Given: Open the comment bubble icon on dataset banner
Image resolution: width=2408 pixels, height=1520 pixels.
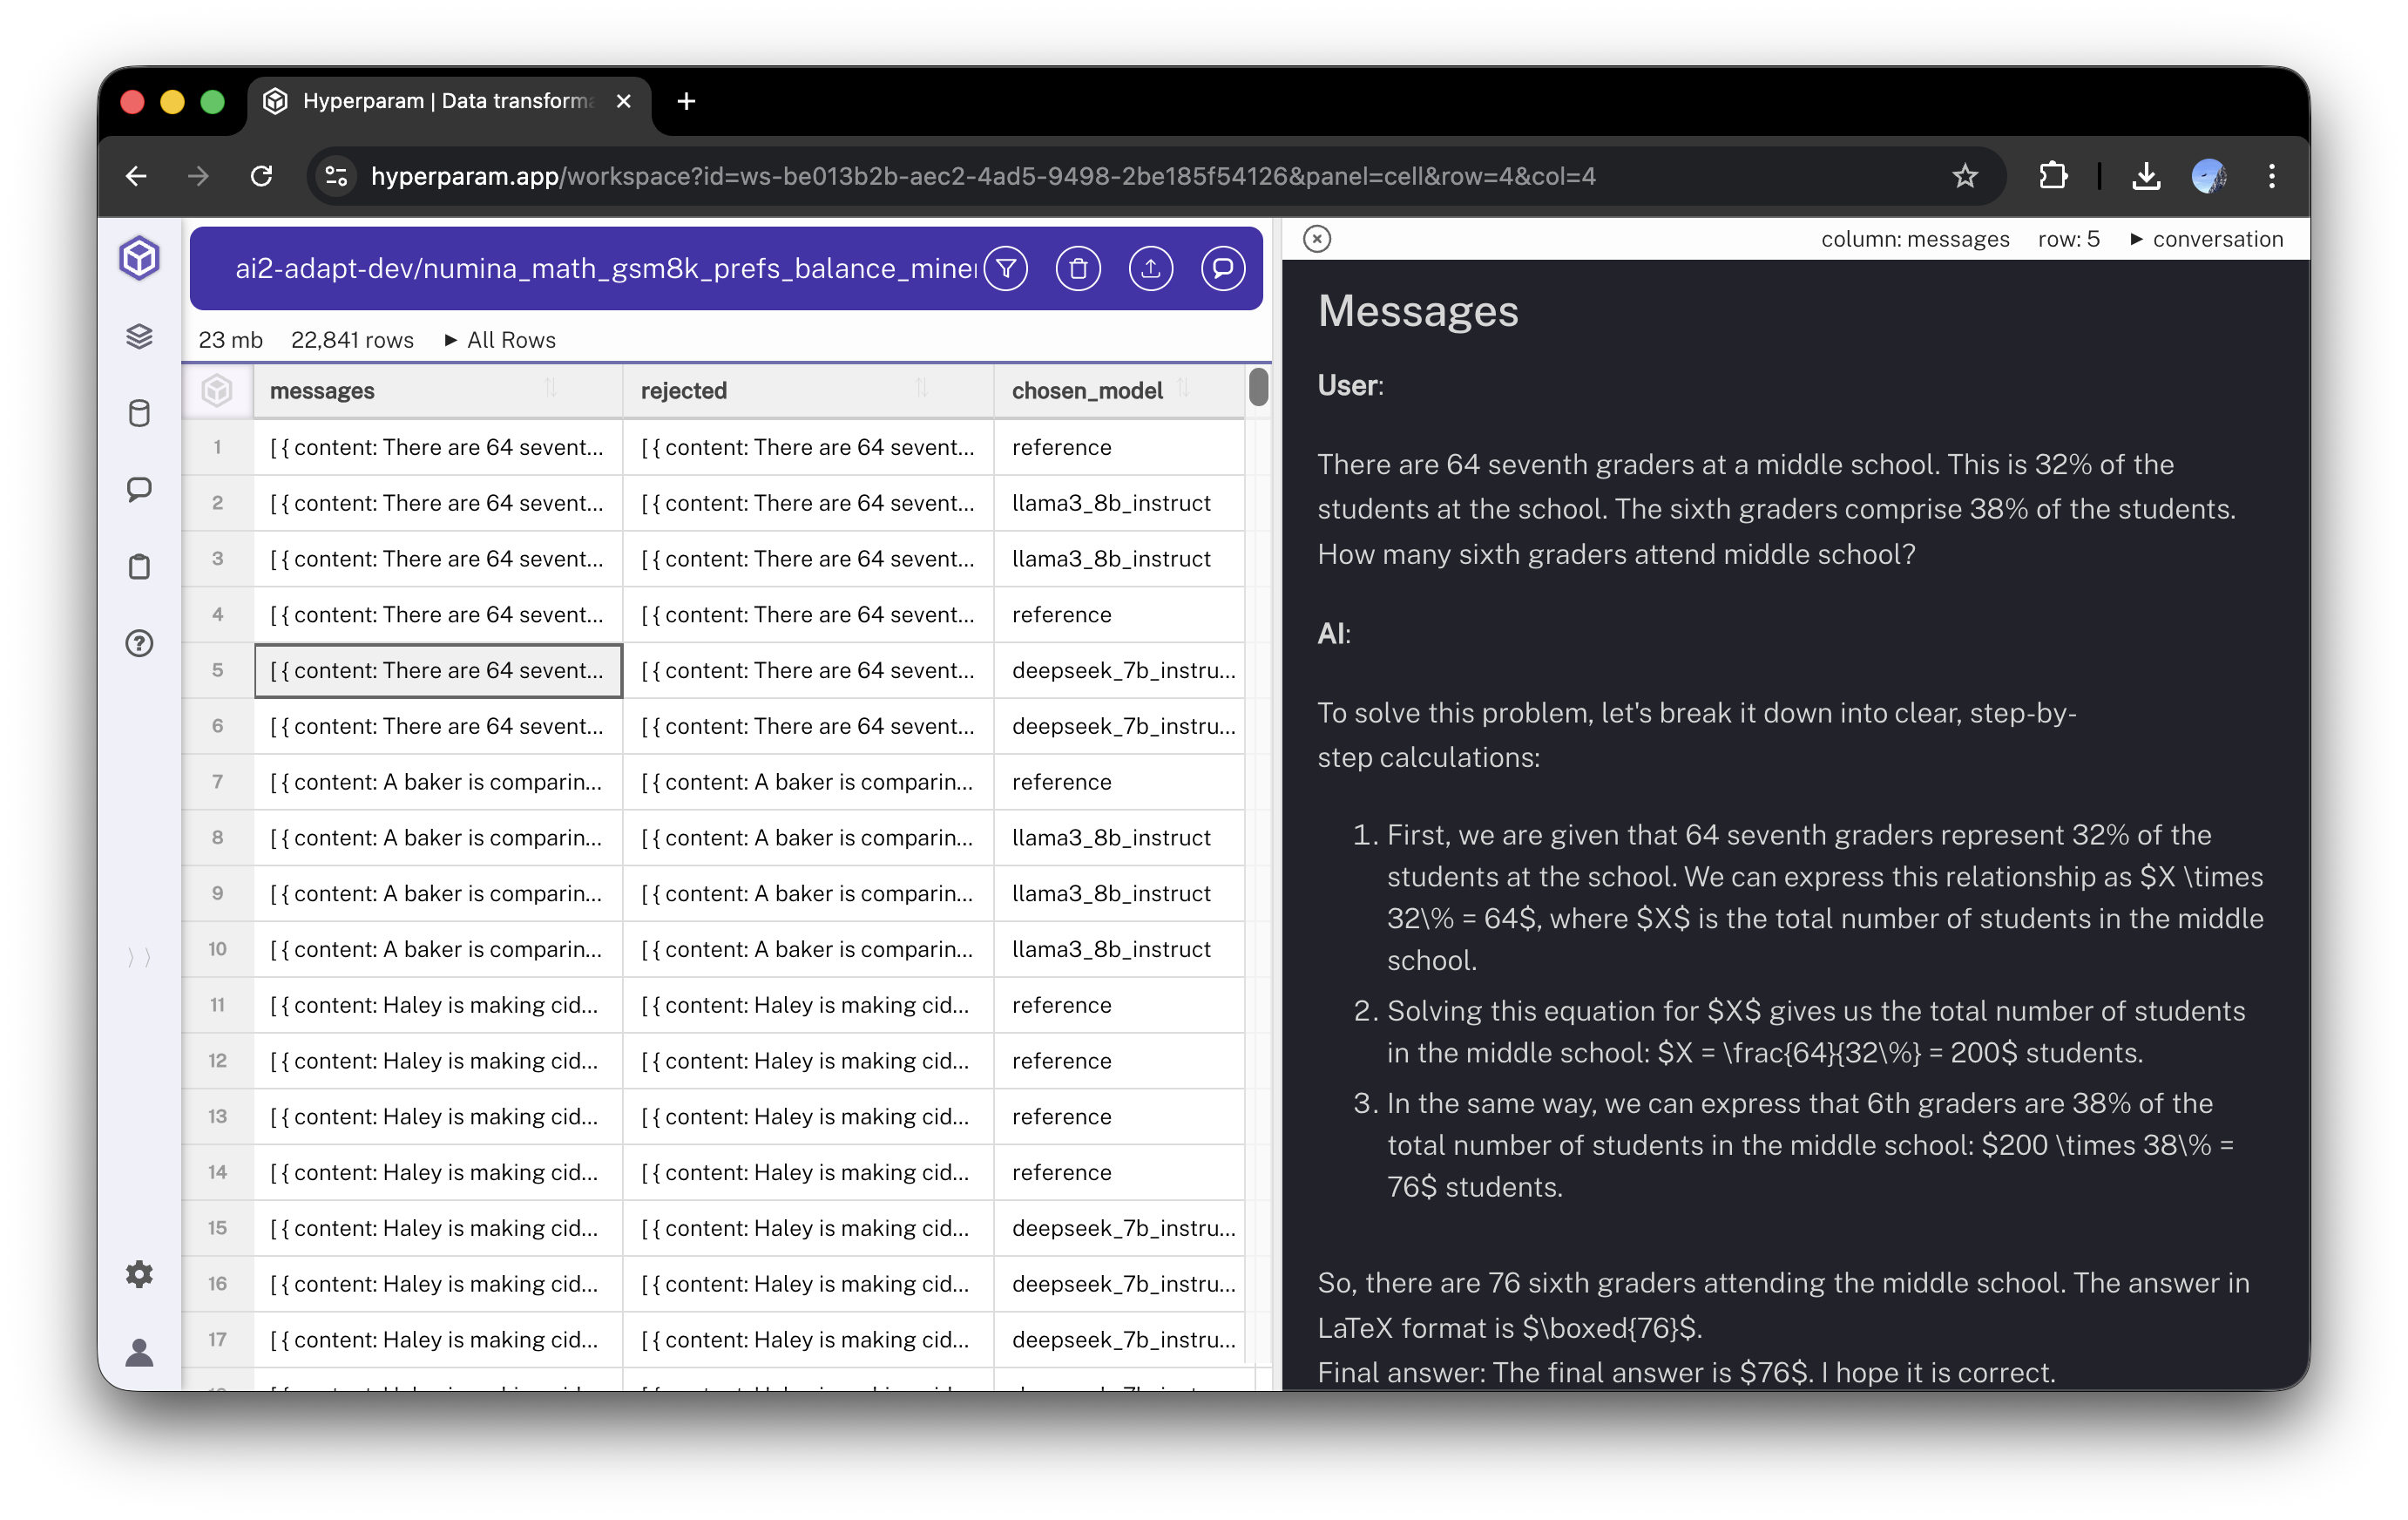Looking at the screenshot, I should click(x=1223, y=268).
